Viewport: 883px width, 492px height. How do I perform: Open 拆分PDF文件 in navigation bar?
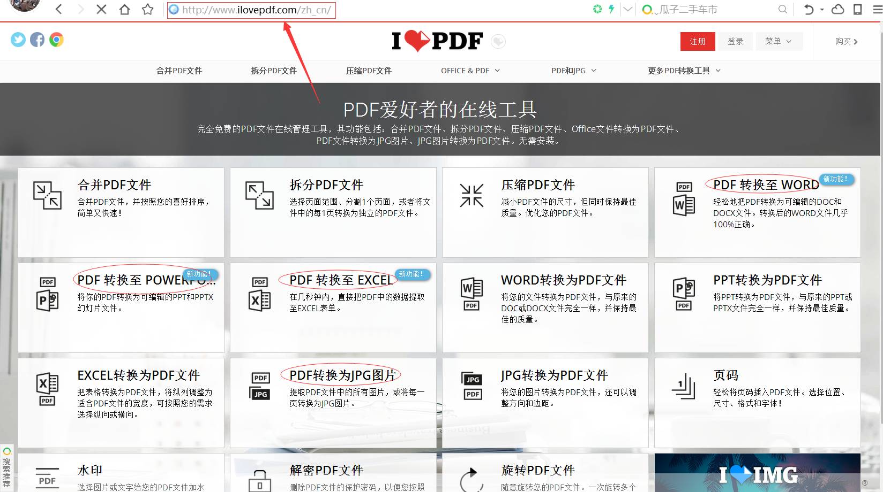click(274, 71)
